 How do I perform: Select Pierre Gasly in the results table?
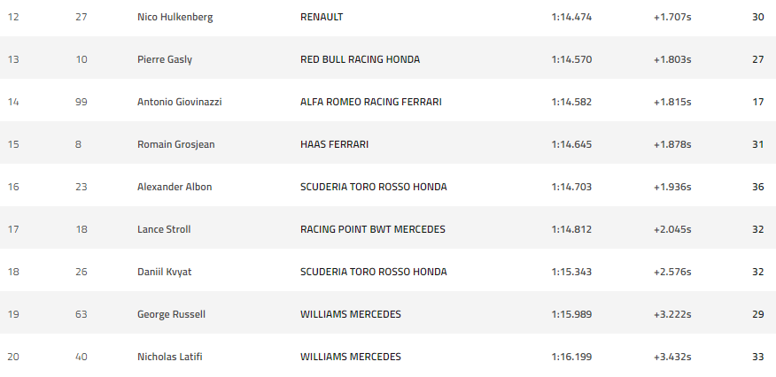[x=165, y=59]
